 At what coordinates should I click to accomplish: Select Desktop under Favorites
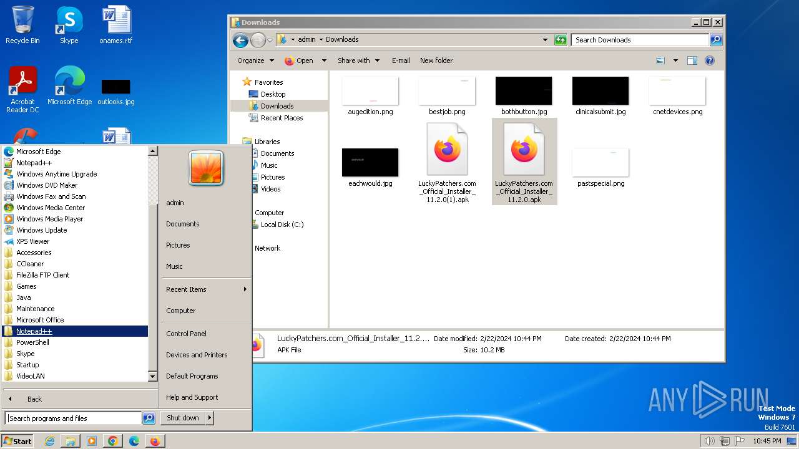pyautogui.click(x=273, y=94)
